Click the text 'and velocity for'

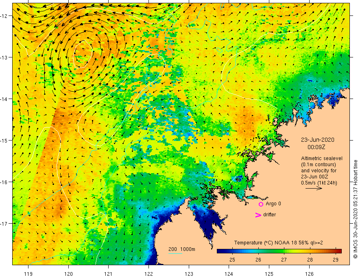pos(319,171)
